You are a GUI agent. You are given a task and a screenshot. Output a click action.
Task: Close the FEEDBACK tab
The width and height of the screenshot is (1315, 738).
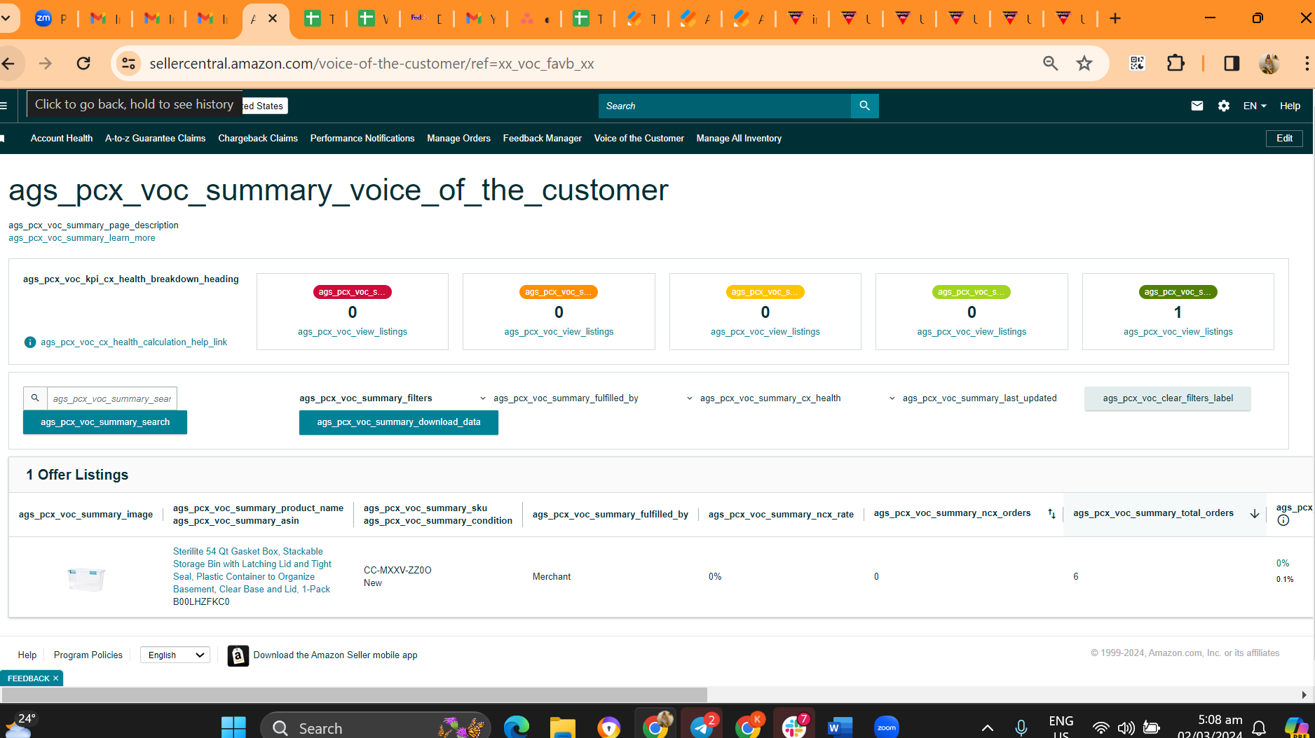click(55, 678)
